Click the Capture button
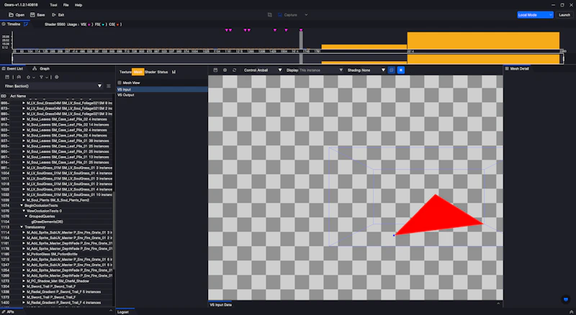The height and width of the screenshot is (315, 576). point(287,15)
